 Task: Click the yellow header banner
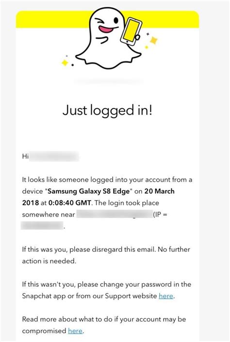click(107, 19)
